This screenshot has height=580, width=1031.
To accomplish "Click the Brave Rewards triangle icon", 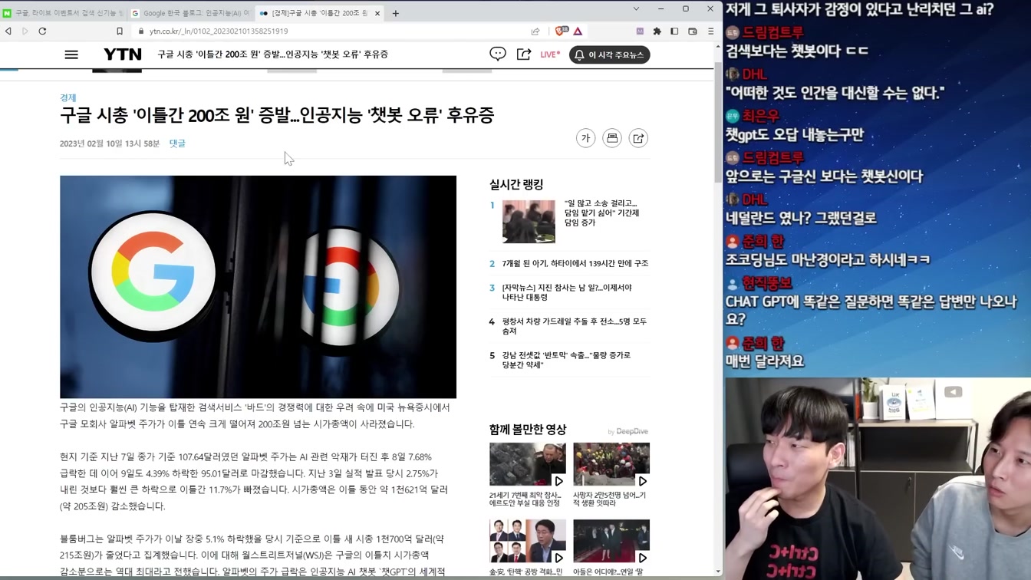I will [578, 31].
